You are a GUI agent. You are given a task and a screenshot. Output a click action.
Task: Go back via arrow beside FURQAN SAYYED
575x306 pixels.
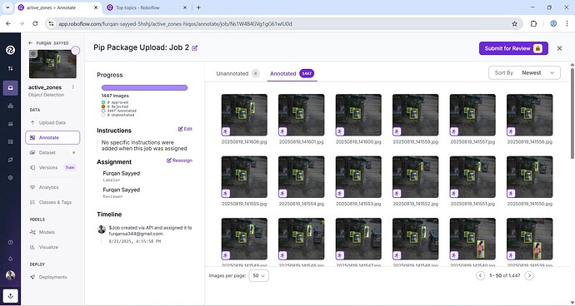click(31, 43)
